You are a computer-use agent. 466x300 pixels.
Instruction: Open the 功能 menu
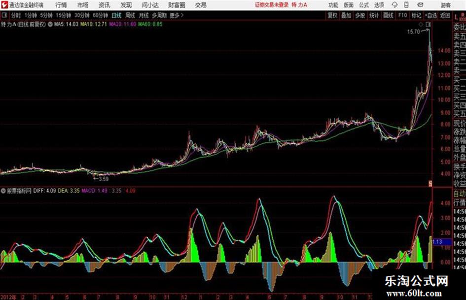pos(333,5)
